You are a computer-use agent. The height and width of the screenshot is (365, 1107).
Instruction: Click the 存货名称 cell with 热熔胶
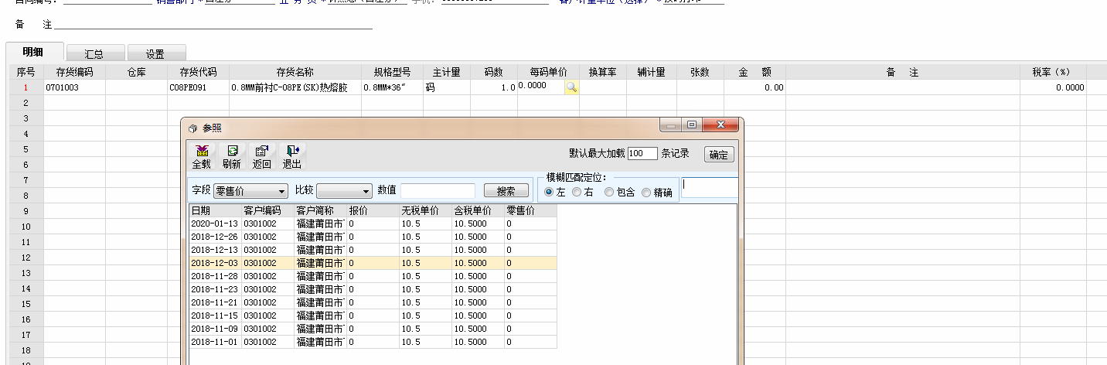[295, 87]
